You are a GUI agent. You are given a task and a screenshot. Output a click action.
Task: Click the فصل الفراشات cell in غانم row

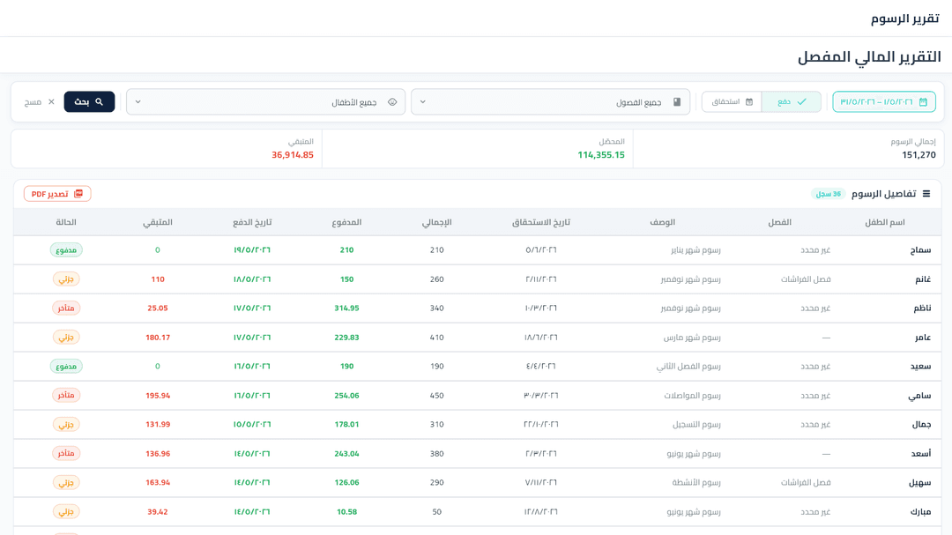click(806, 279)
